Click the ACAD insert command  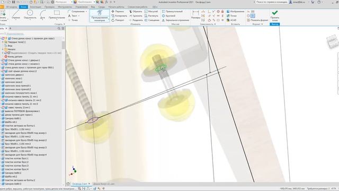click(x=231, y=20)
